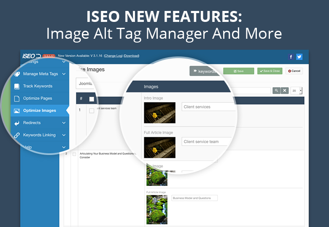329x227 pixels.
Task: Select Optimize Images in sidebar
Action: pos(39,111)
